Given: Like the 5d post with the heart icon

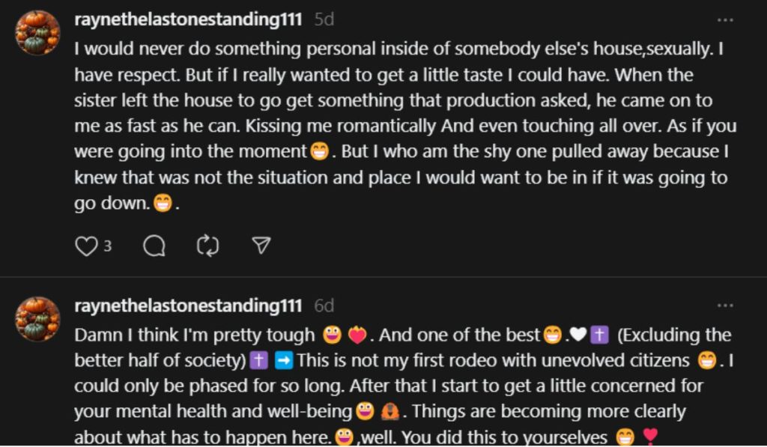Looking at the screenshot, I should point(86,246).
